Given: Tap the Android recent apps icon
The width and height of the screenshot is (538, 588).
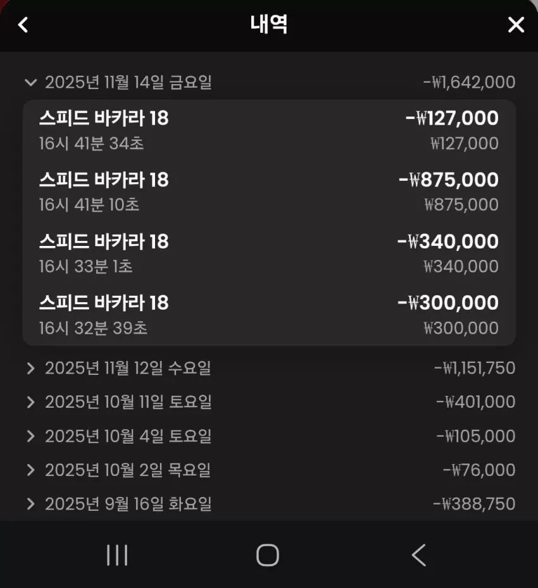Looking at the screenshot, I should [x=117, y=555].
